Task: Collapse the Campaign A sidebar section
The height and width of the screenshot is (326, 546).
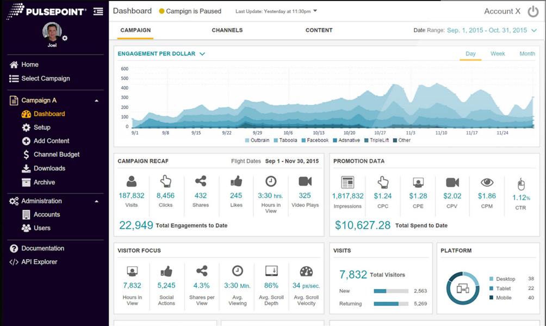Action: point(97,101)
